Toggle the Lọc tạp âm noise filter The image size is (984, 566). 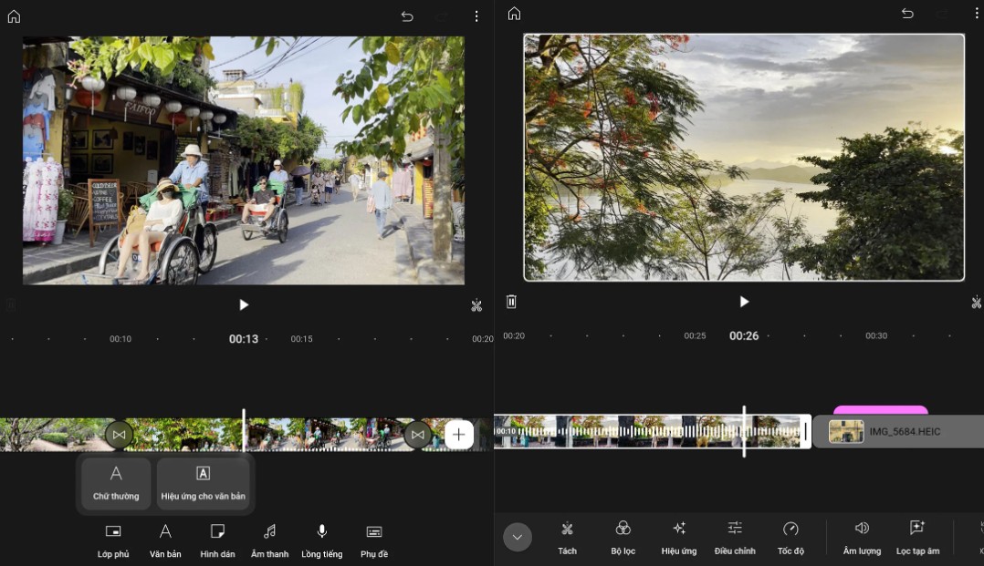point(917,537)
